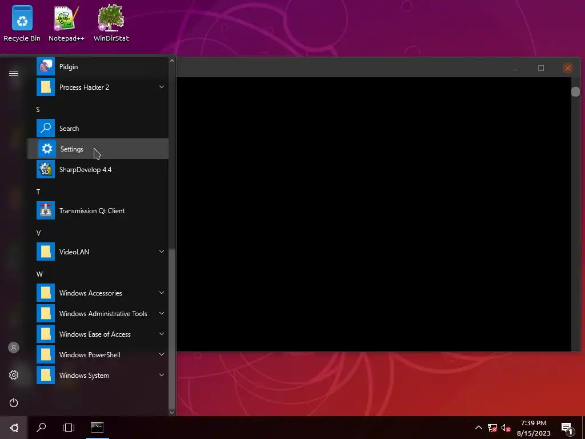Open the clock and calendar

[x=534, y=428]
